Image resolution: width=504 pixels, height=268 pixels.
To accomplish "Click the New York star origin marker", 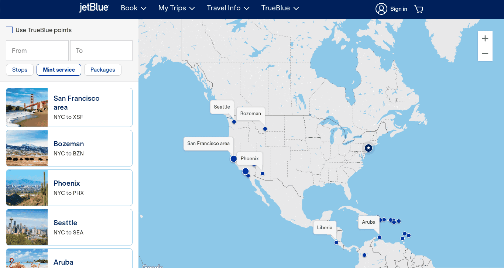I will (368, 148).
